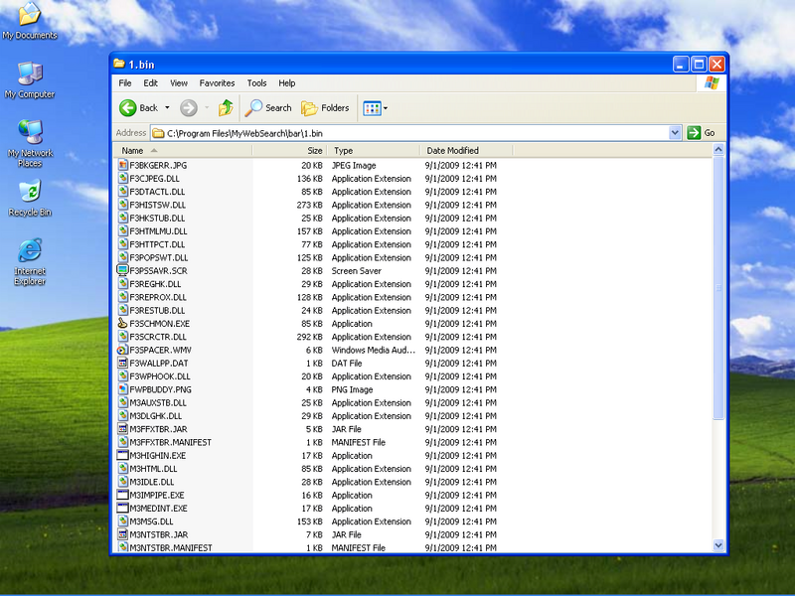Open the Tools menu

click(256, 83)
